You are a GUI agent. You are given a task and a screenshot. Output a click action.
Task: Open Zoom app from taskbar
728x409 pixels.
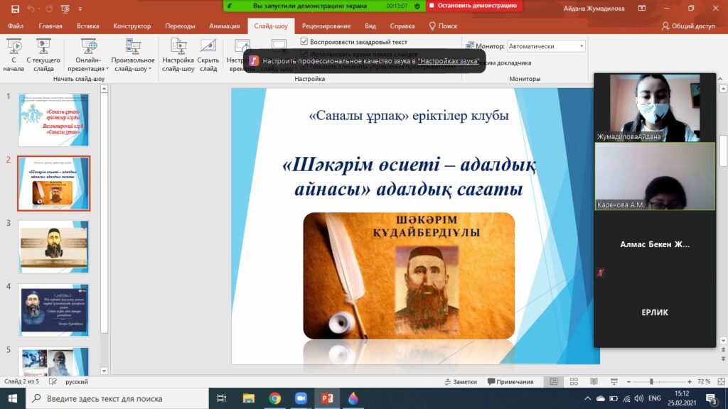(x=301, y=398)
